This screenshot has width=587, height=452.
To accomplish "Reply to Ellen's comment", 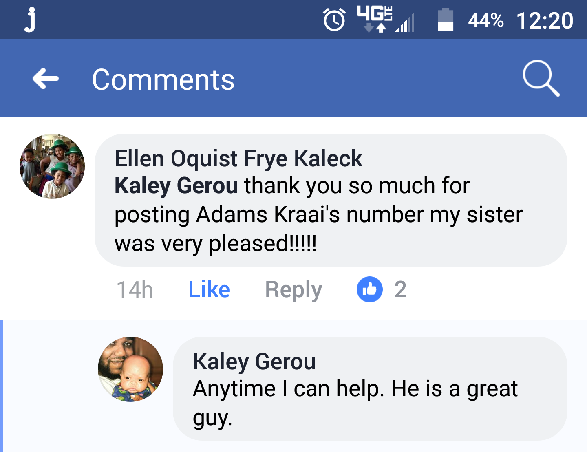I will pyautogui.click(x=293, y=289).
